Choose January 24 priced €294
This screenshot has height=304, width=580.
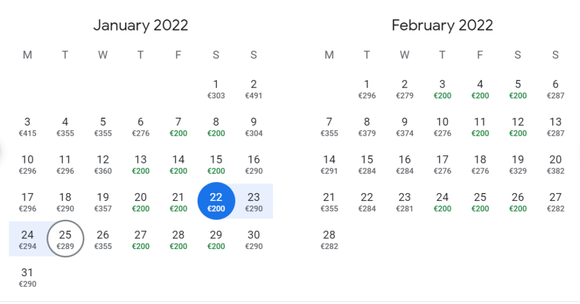pos(27,239)
